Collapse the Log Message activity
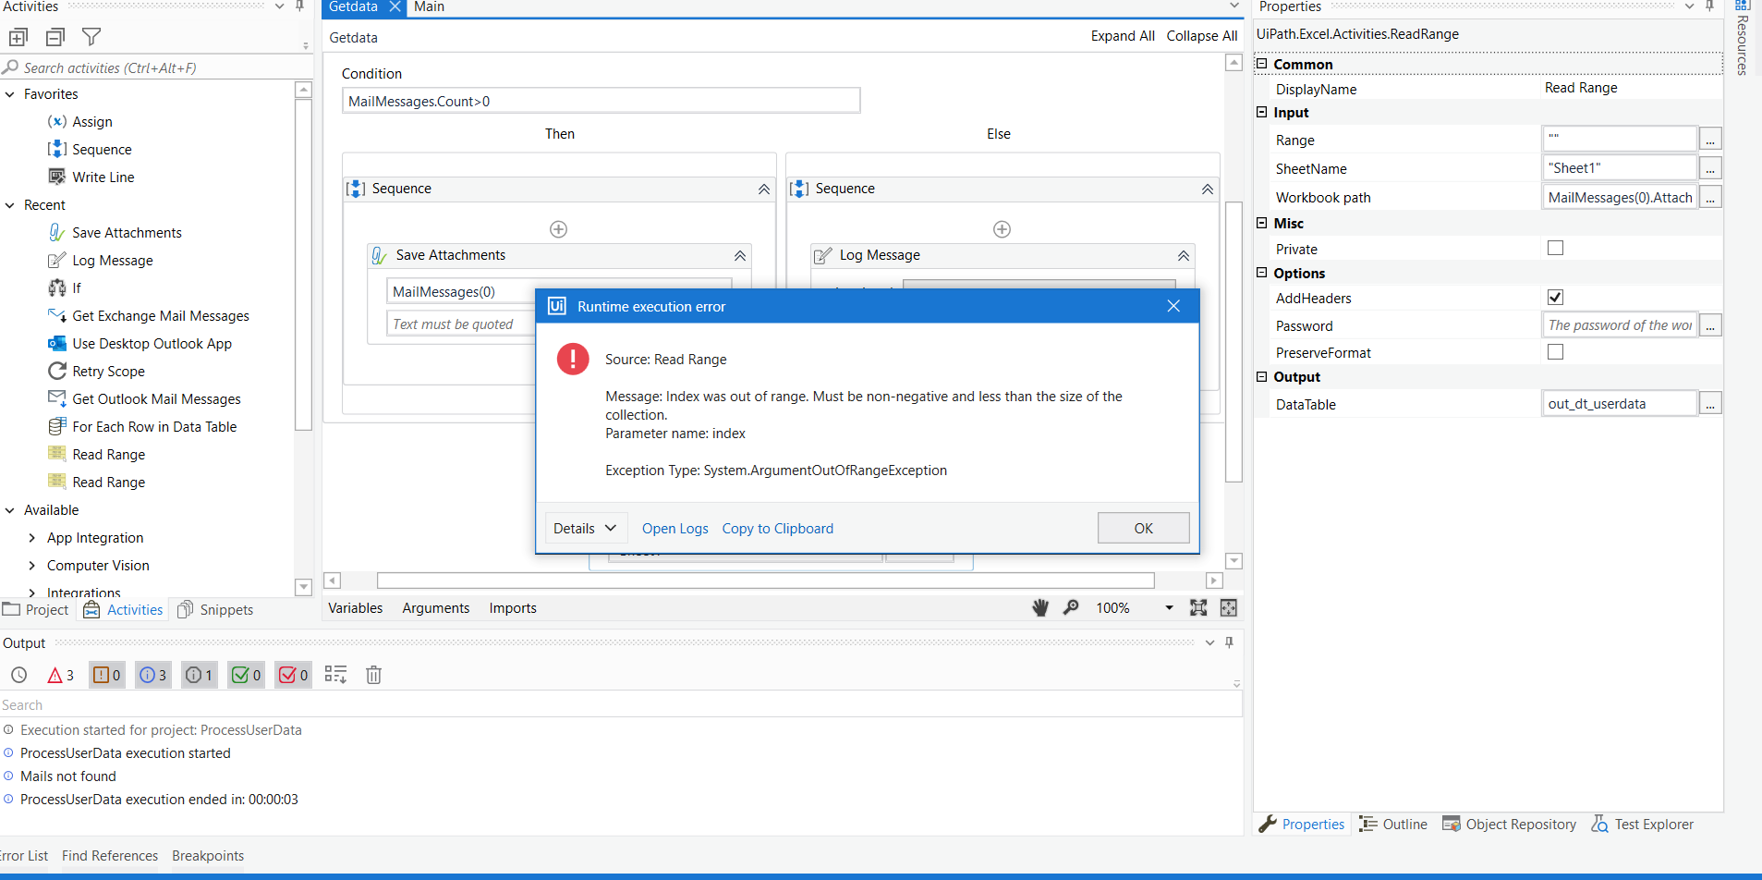 pyautogui.click(x=1184, y=256)
